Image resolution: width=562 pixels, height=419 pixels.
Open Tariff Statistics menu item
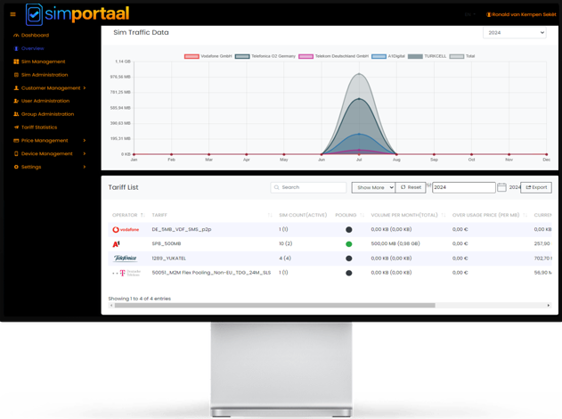(39, 127)
